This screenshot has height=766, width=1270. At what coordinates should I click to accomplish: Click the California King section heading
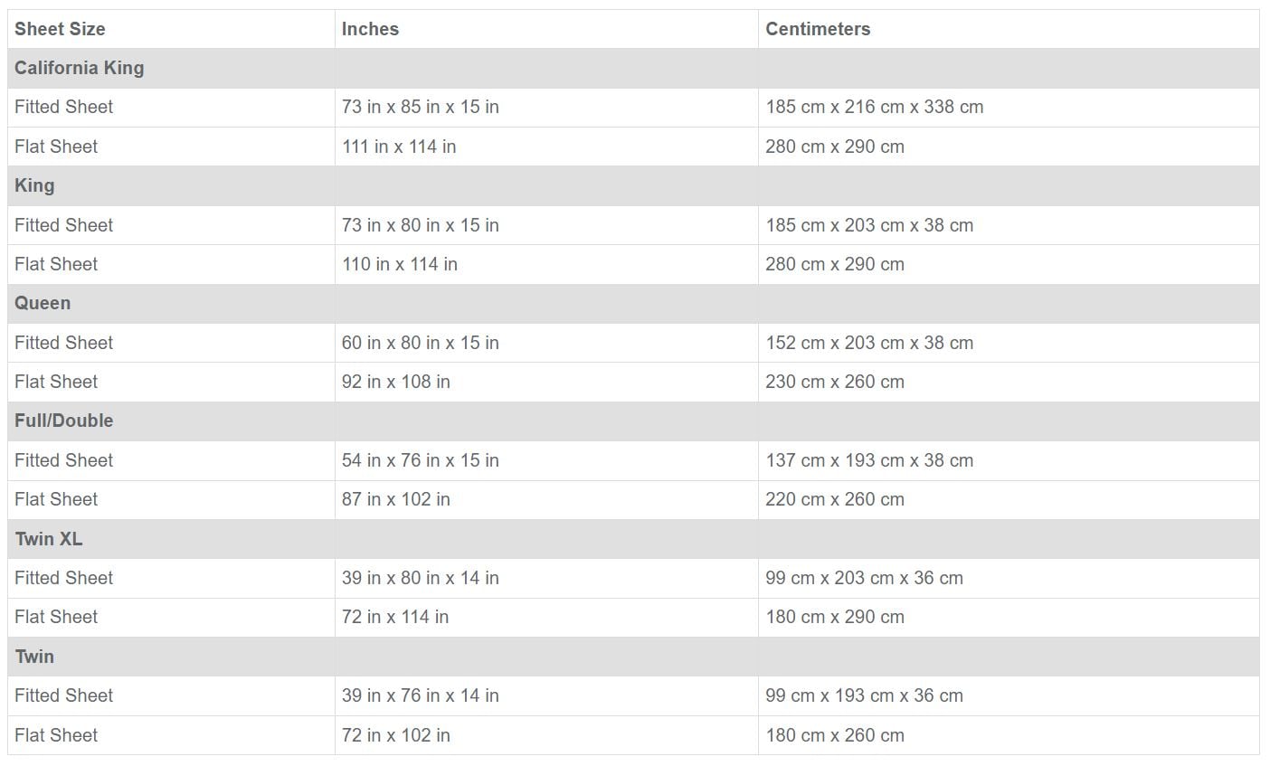(80, 68)
